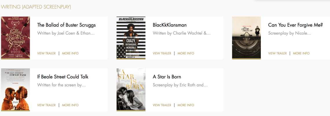The height and width of the screenshot is (116, 330).
Task: Click the BlacKkKlansman poster thumbnail
Action: [x=131, y=38]
